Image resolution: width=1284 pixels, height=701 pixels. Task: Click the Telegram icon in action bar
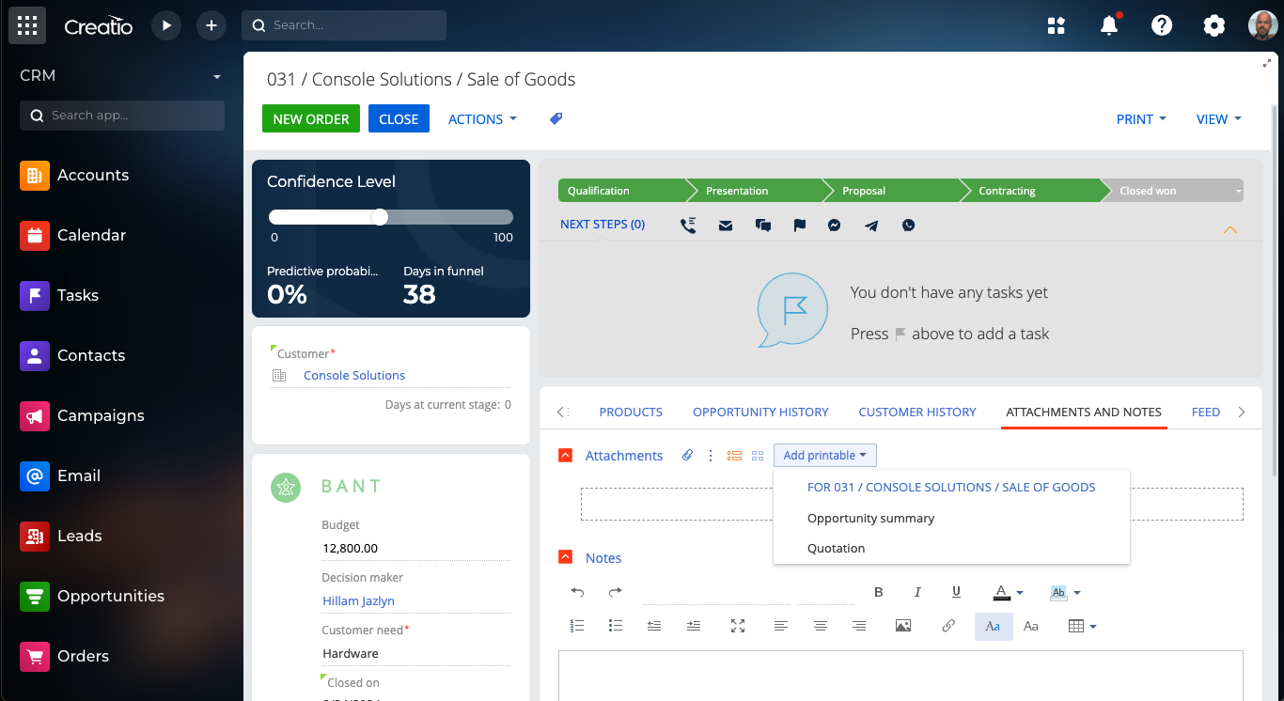click(x=871, y=226)
